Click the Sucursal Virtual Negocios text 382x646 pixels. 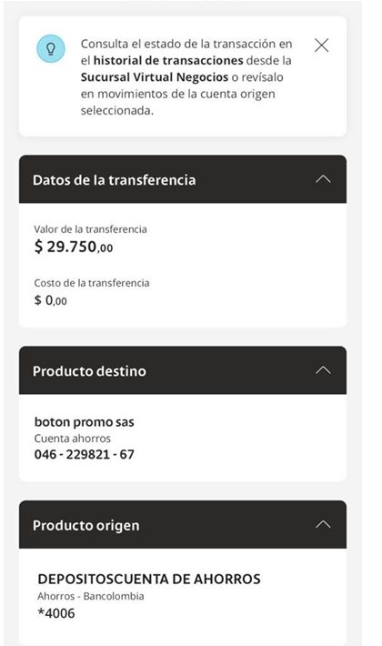click(155, 77)
